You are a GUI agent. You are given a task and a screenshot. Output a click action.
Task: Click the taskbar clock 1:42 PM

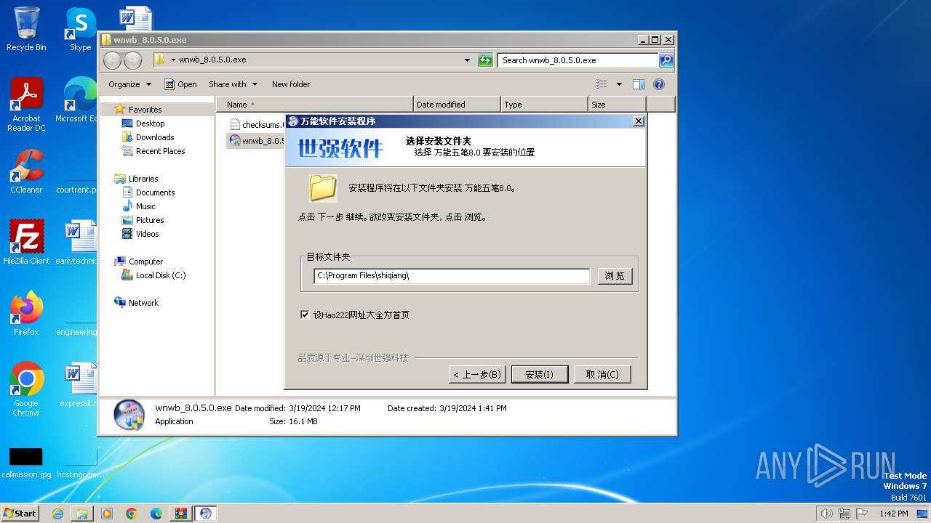(893, 514)
